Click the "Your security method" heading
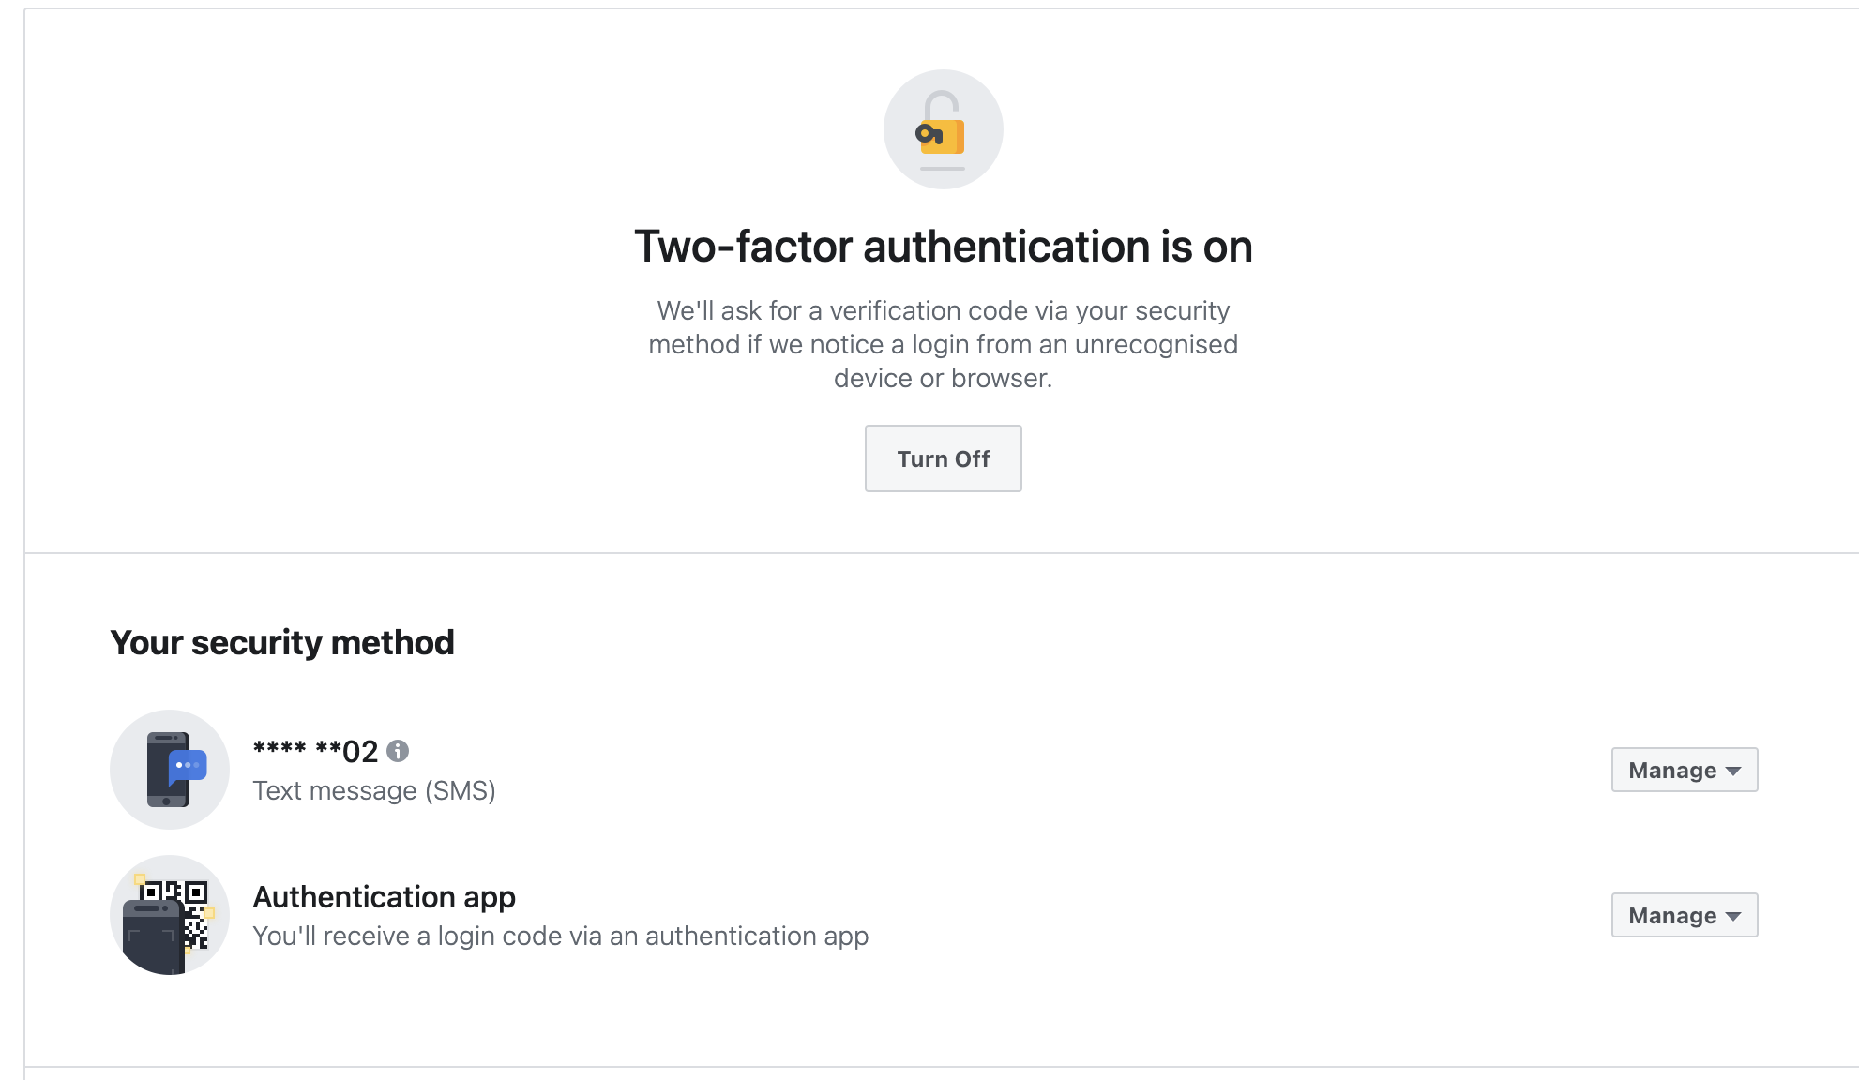 point(282,642)
